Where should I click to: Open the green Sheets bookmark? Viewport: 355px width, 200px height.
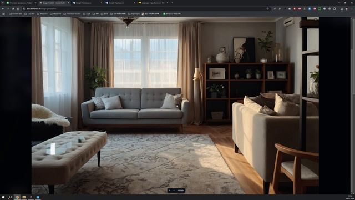[173, 14]
